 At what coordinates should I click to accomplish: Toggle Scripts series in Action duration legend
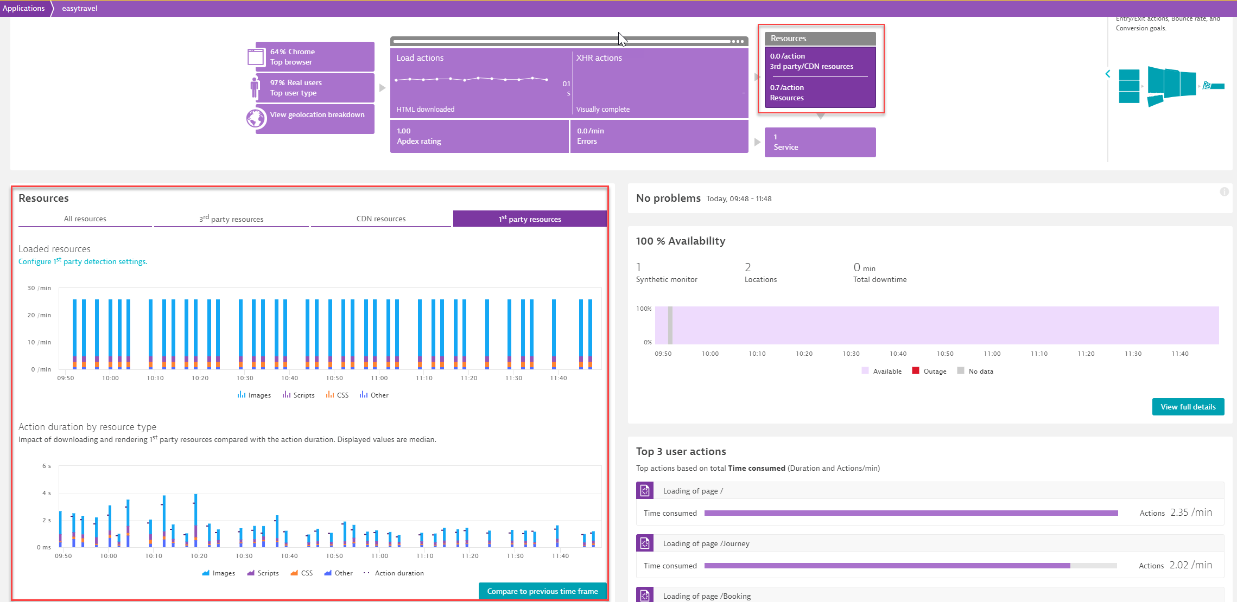point(263,573)
